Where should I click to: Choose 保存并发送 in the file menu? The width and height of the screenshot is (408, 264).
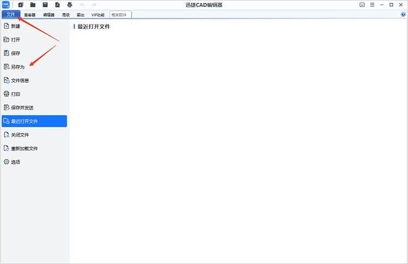[34, 108]
